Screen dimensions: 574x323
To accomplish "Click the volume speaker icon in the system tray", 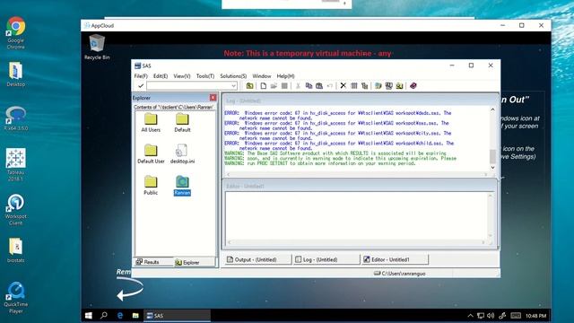I will point(491,315).
